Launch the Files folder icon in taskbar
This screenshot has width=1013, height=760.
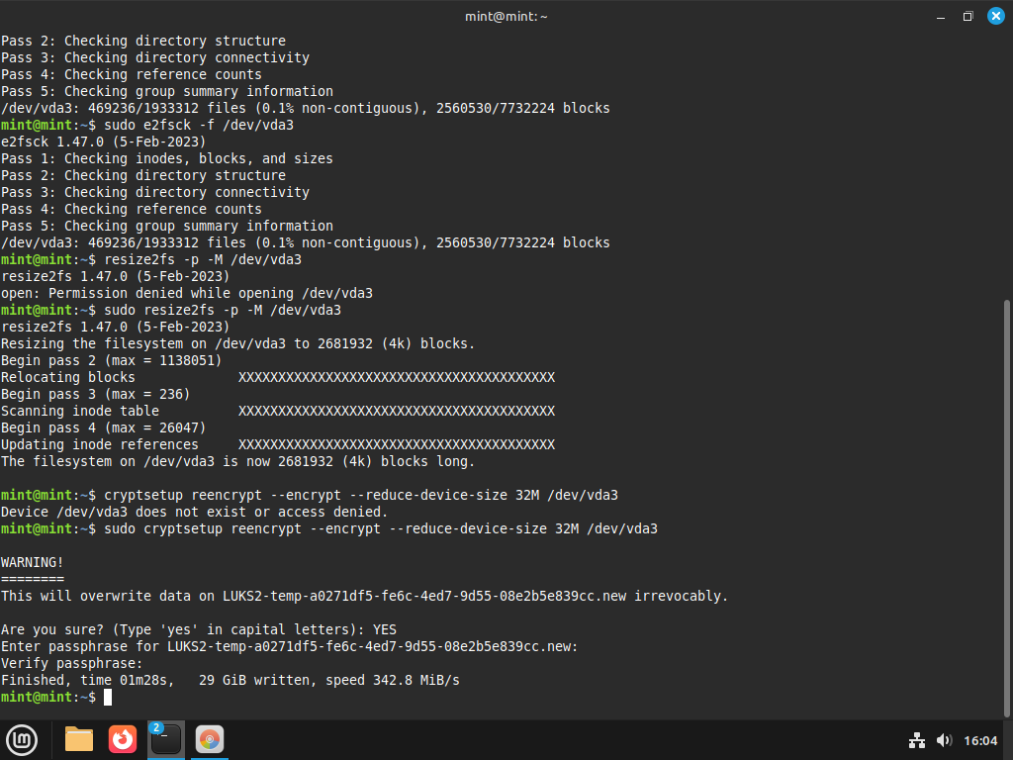[79, 739]
